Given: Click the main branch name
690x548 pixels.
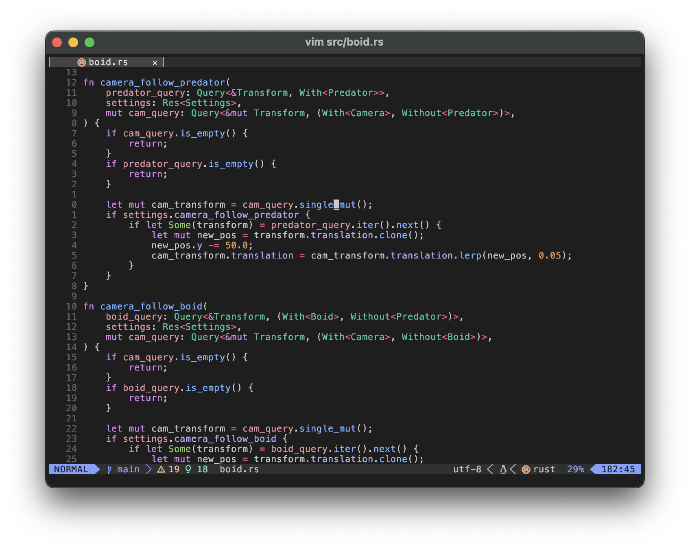Looking at the screenshot, I should point(128,469).
